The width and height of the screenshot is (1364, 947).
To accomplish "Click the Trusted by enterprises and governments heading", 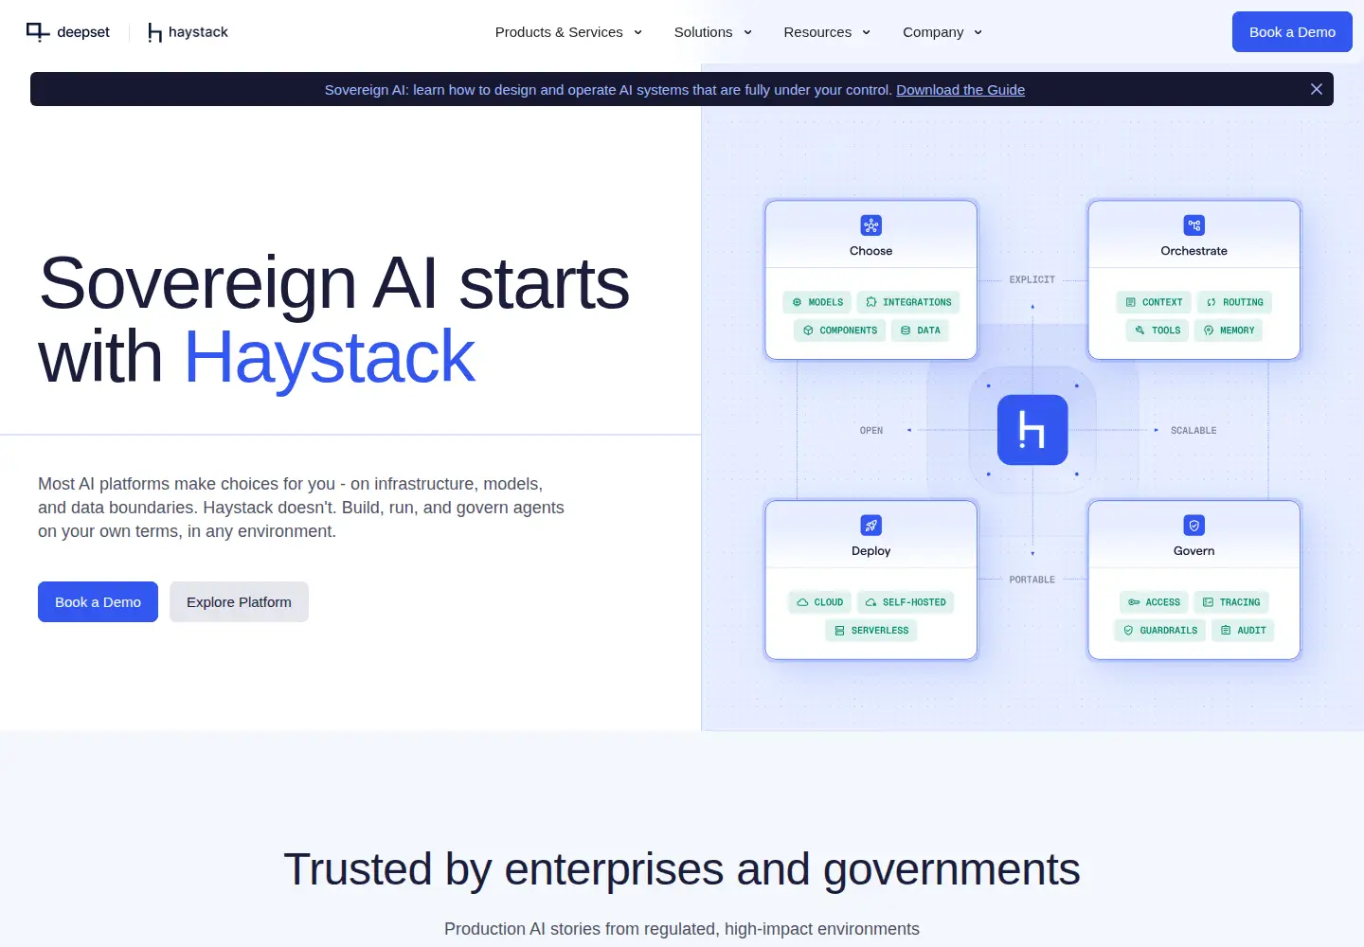I will click(x=682, y=869).
